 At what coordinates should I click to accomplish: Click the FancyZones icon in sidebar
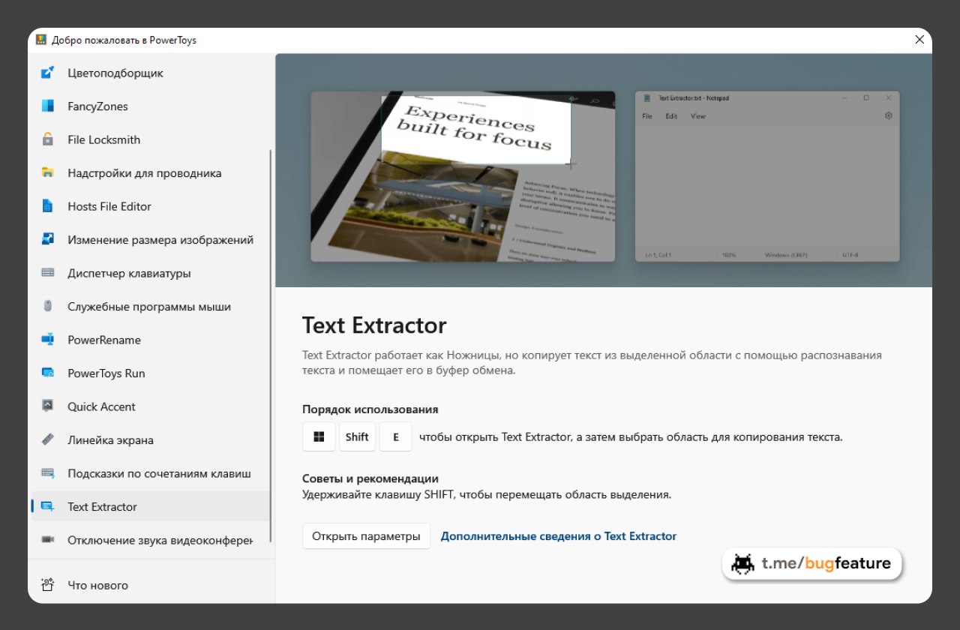(x=48, y=106)
